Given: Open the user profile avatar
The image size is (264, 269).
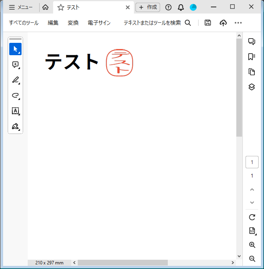Looking at the screenshot, I should pos(193,7).
